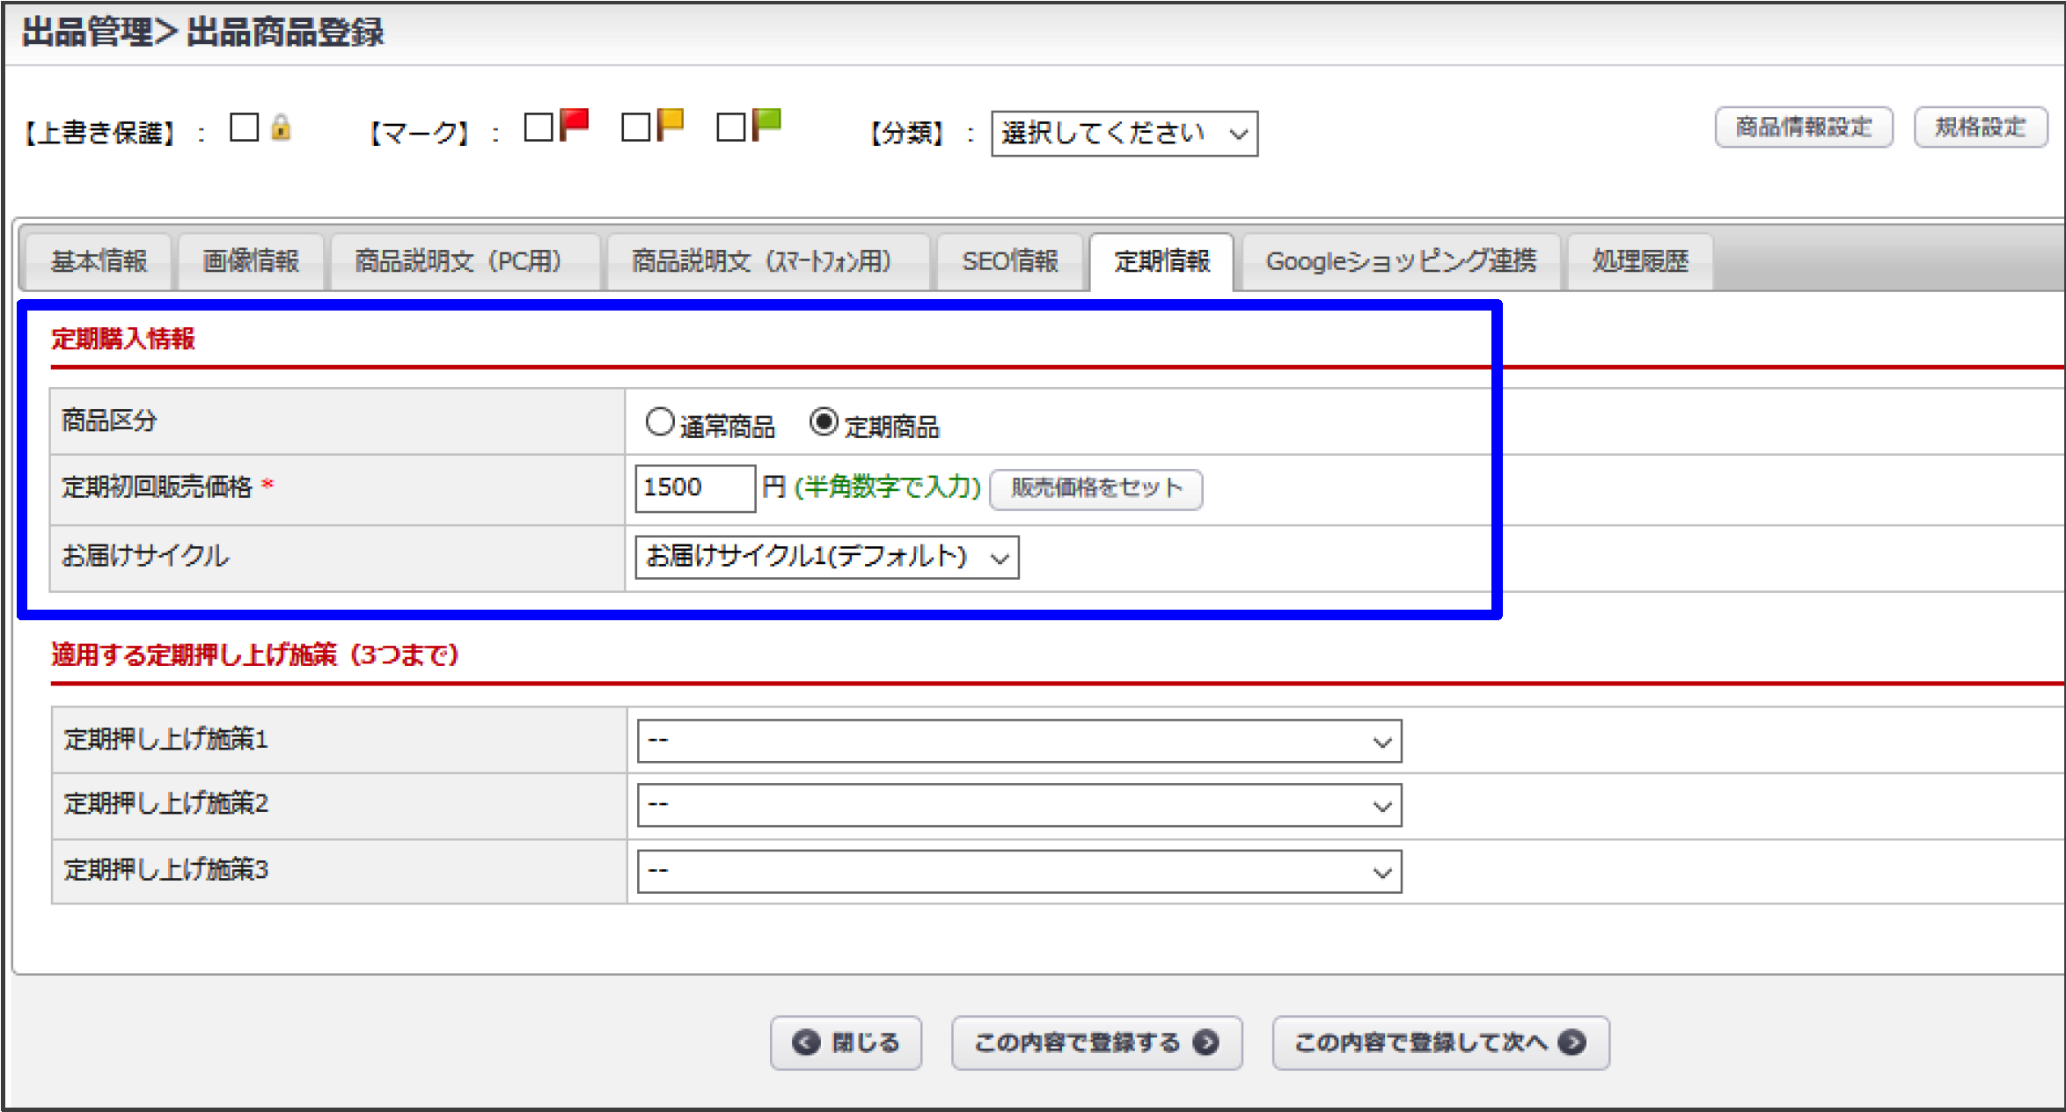
Task: Tick the green flag mark checkbox
Action: (730, 128)
